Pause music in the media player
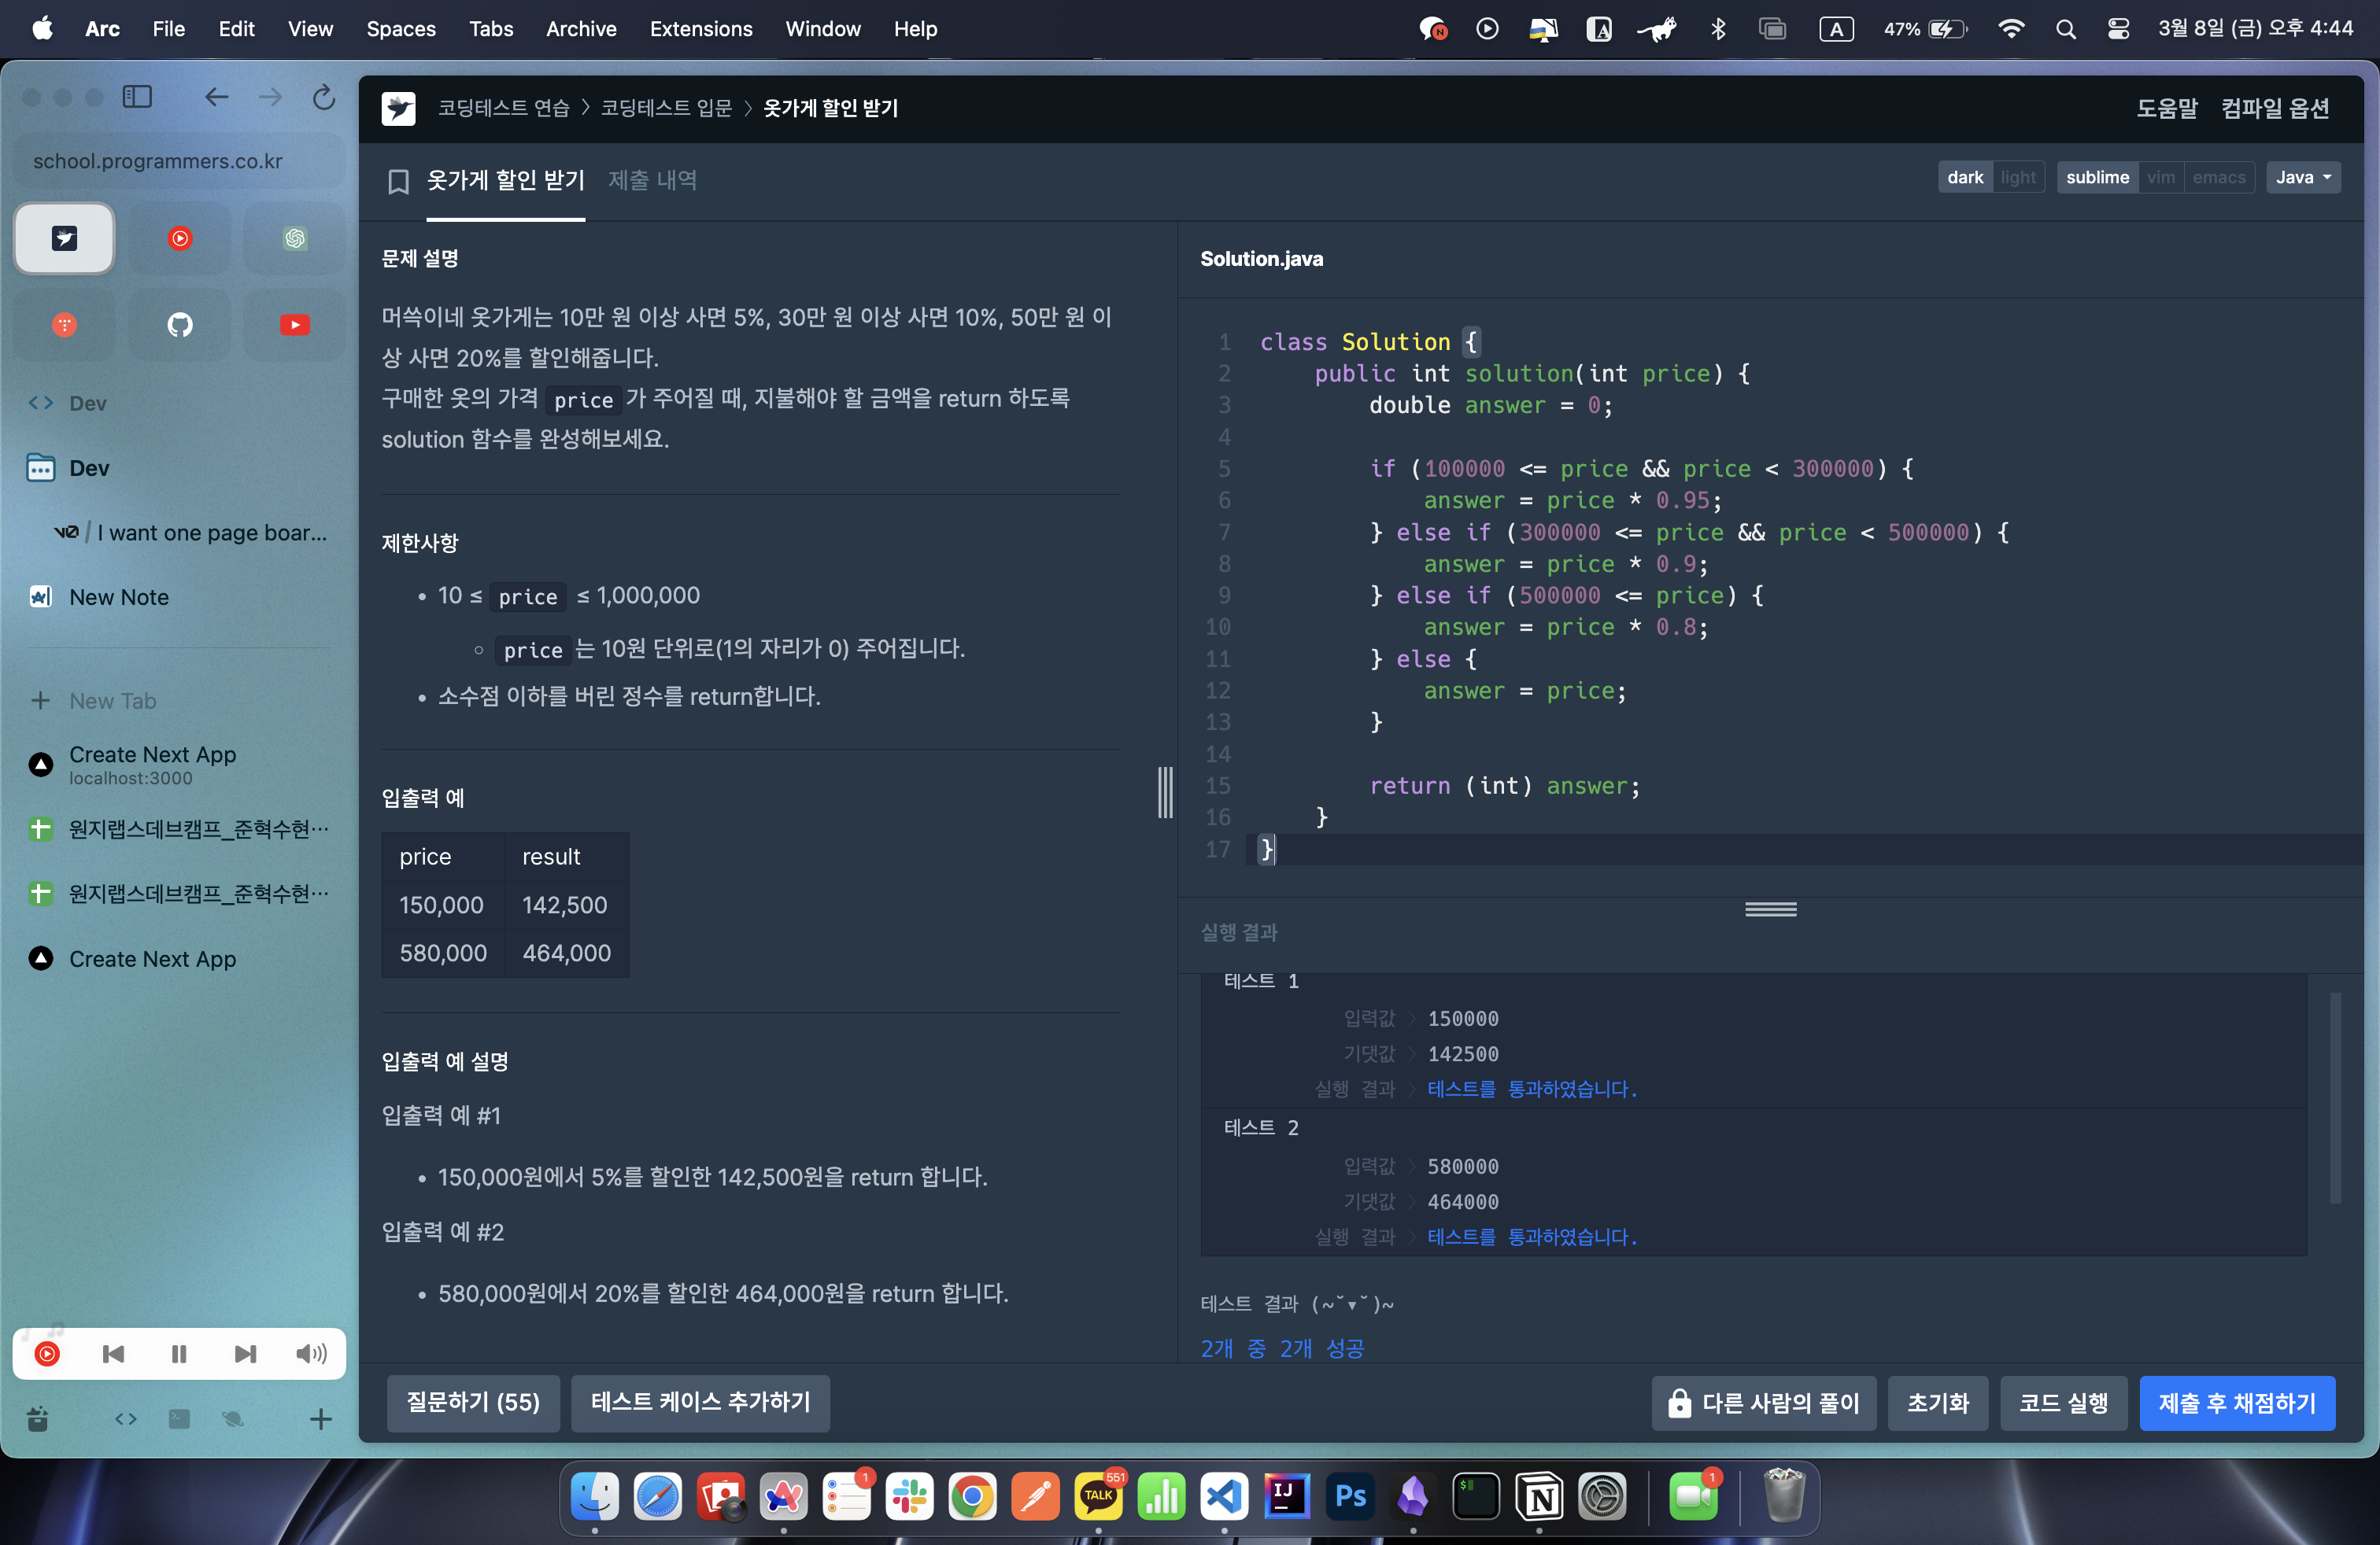 click(179, 1354)
